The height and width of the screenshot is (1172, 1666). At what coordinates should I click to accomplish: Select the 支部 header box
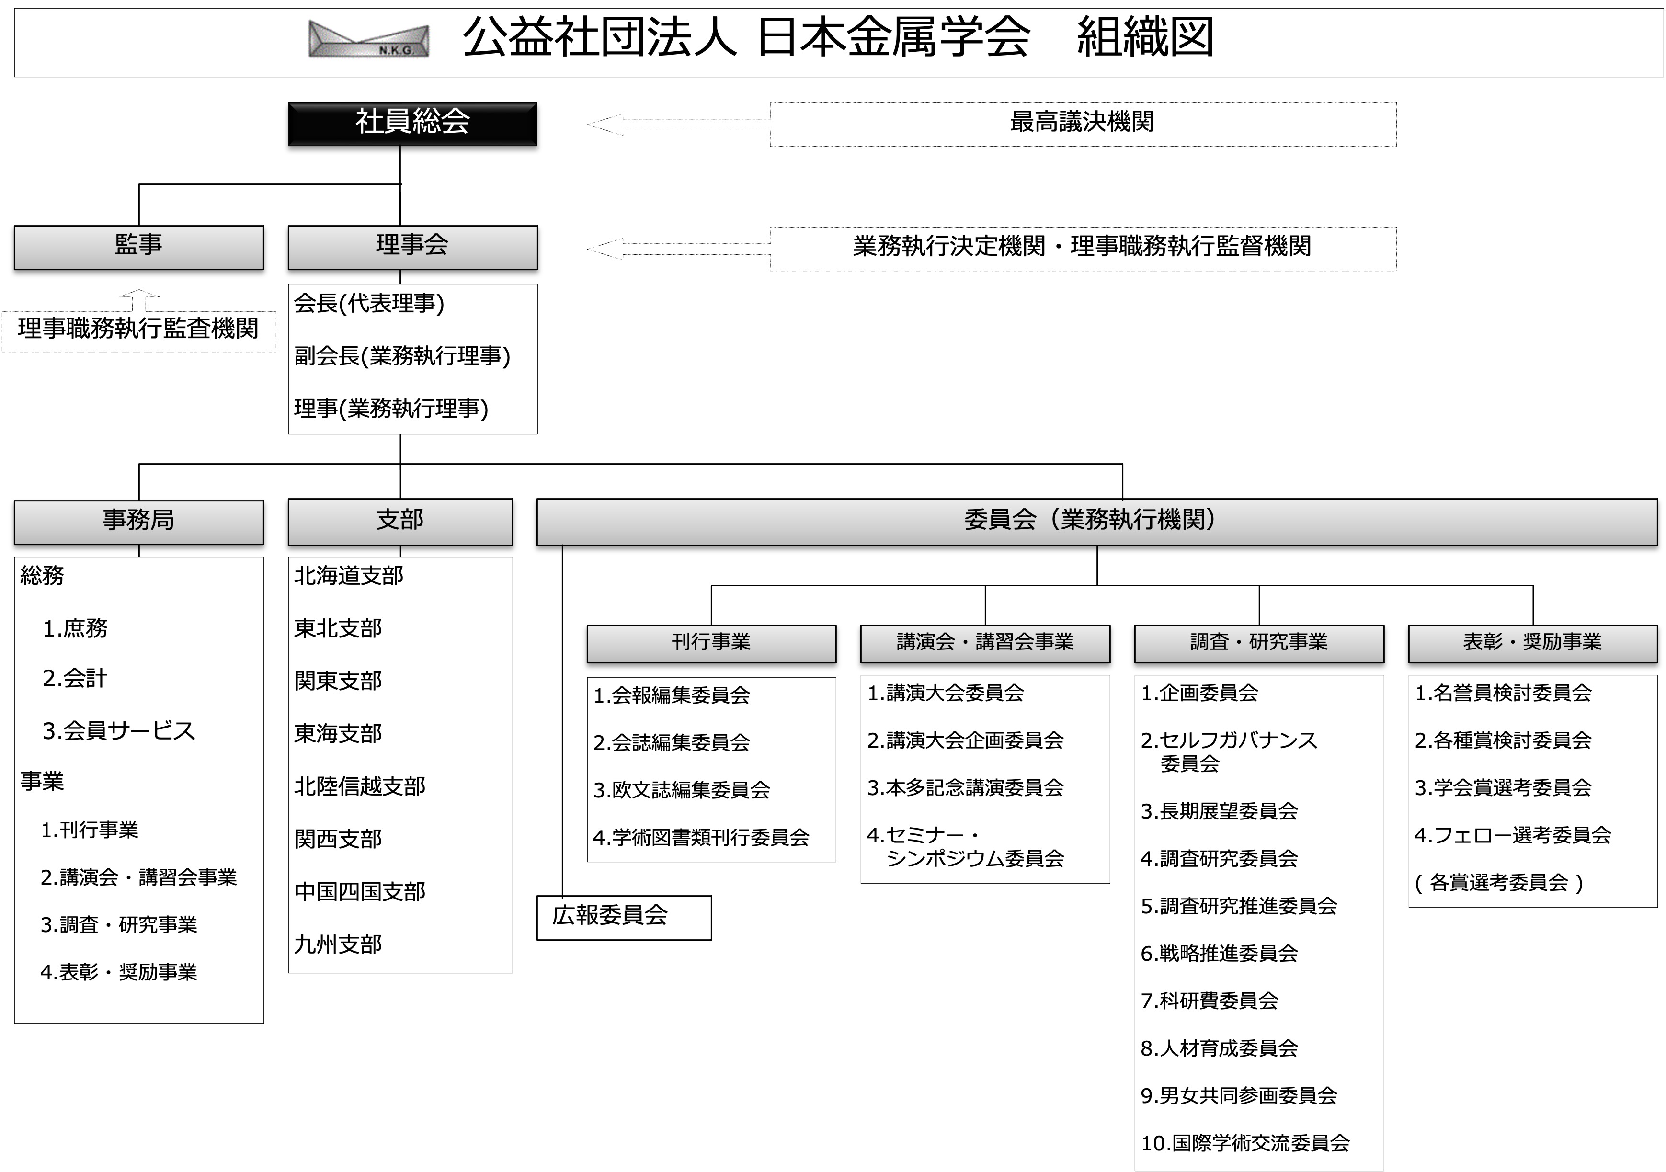(x=400, y=521)
